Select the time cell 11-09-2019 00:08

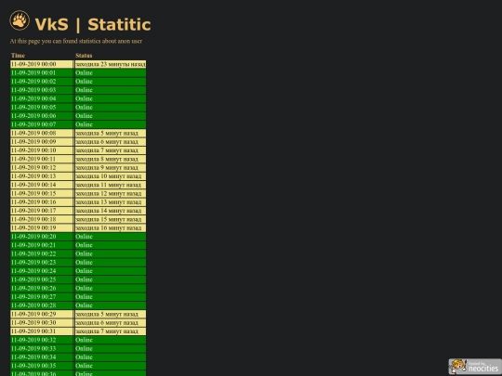point(42,133)
